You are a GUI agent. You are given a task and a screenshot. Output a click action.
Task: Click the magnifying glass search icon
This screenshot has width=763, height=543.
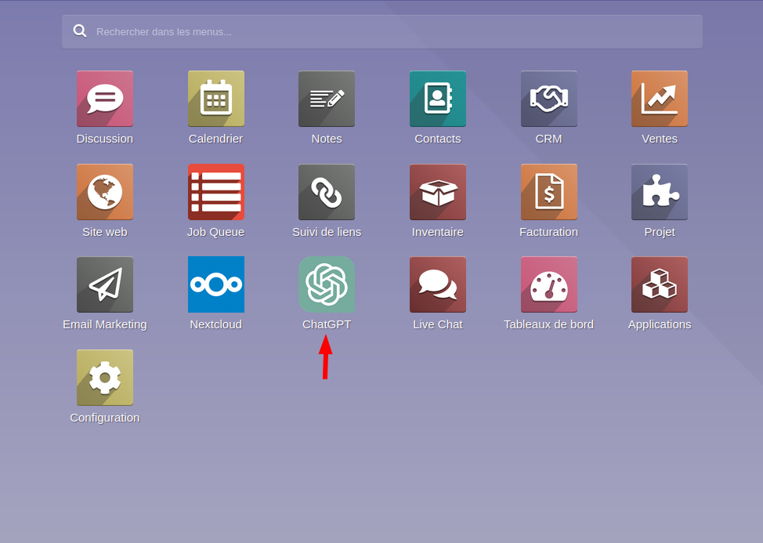80,31
